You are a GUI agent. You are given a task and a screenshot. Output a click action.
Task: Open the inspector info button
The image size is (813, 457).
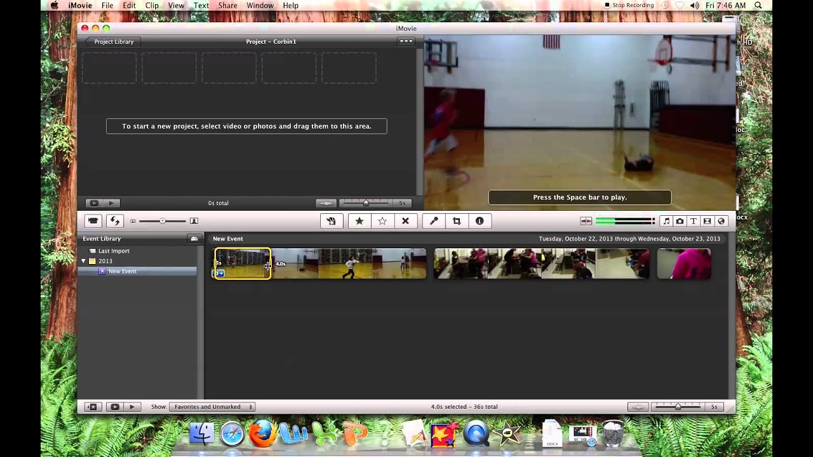tap(480, 221)
